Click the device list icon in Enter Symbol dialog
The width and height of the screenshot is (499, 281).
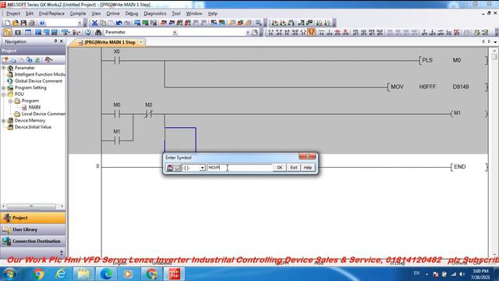click(170, 168)
